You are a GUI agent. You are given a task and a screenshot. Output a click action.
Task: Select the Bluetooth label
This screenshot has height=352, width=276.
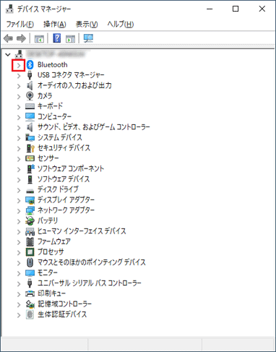[53, 64]
